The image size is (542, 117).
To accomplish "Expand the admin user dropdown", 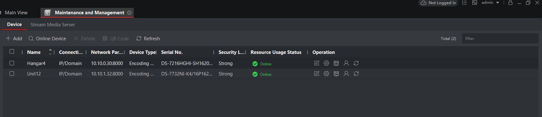I will pyautogui.click(x=490, y=3).
